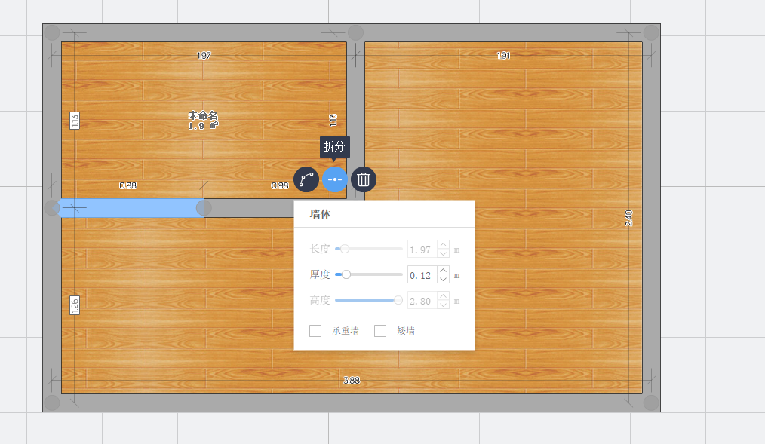This screenshot has width=765, height=444.
Task: Enable the 承重墙 checkbox
Action: tap(315, 331)
